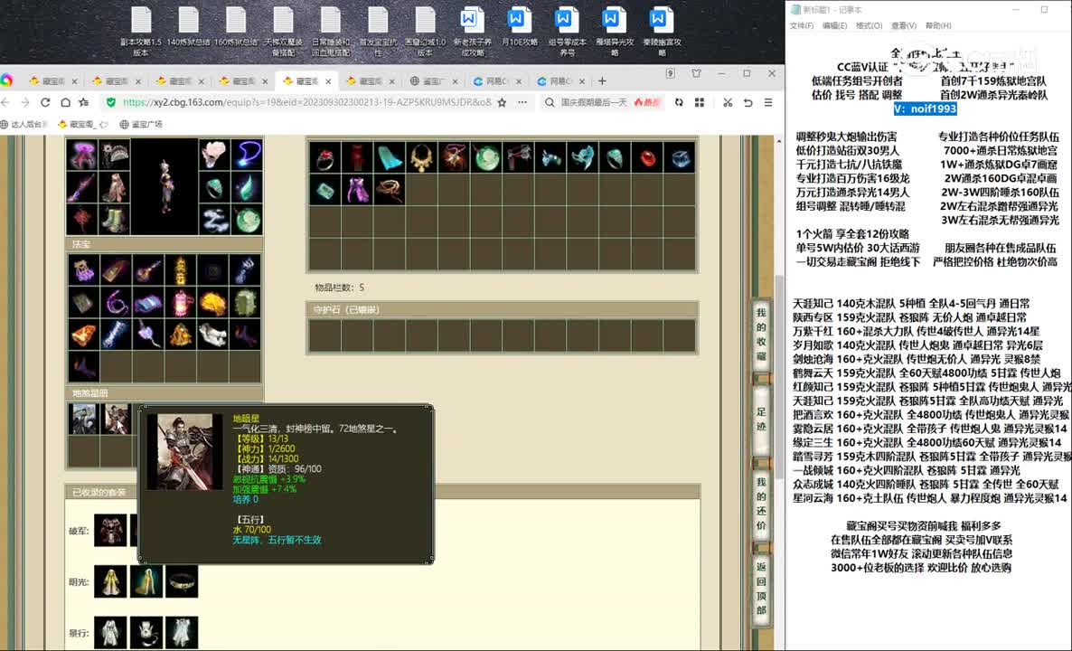Click the gold belt in 明光 set
Image resolution: width=1072 pixels, height=651 pixels.
(x=182, y=581)
